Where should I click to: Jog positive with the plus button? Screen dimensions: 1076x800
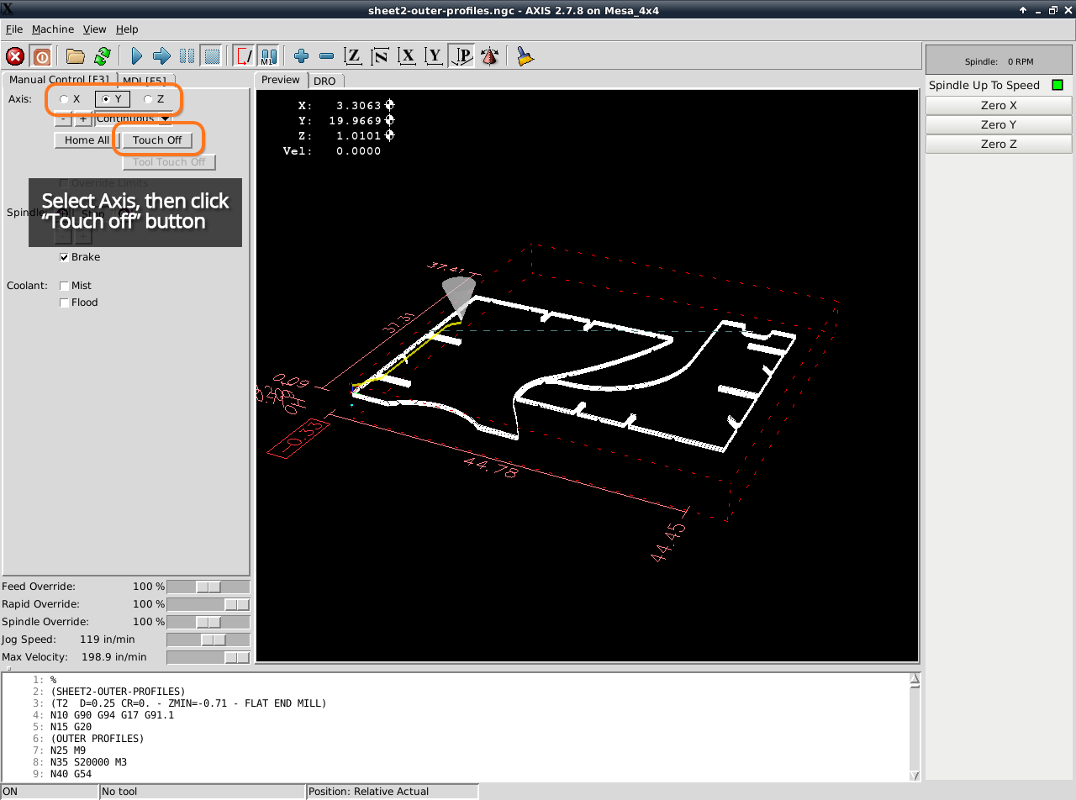(x=83, y=118)
